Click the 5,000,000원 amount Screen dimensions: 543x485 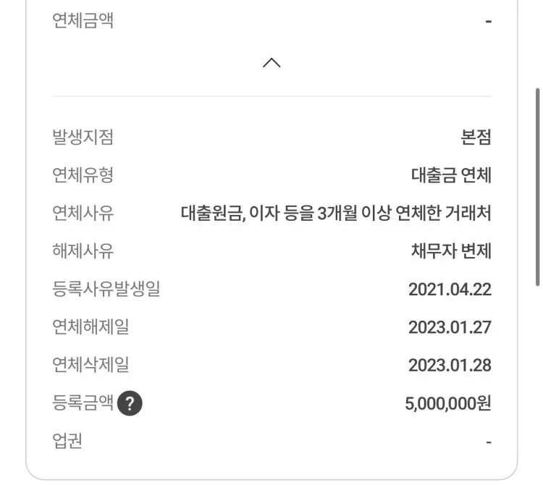click(447, 403)
